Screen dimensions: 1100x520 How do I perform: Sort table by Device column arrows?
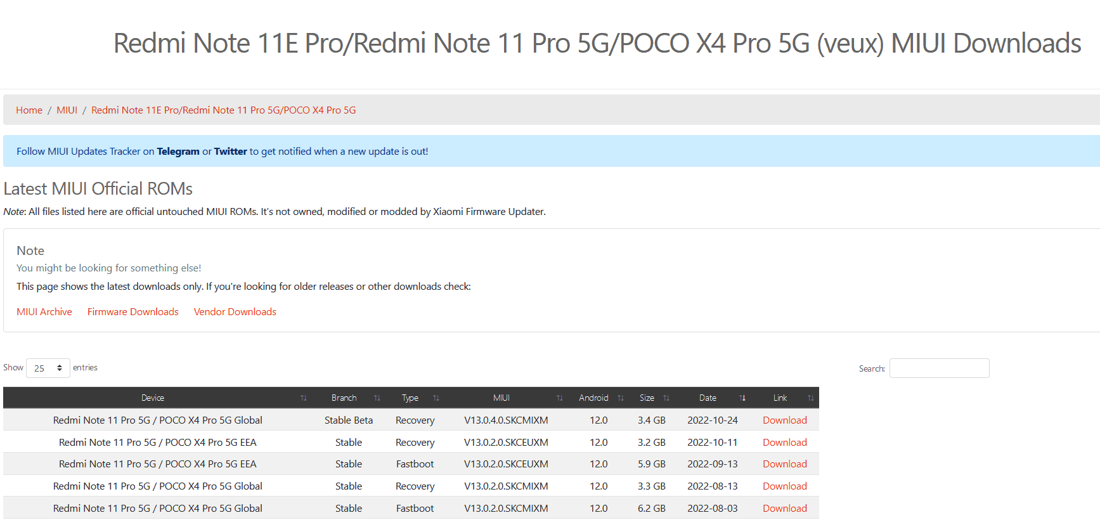304,398
